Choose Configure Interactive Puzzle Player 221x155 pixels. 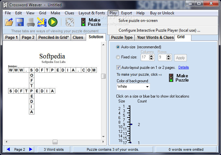[x=162, y=30]
